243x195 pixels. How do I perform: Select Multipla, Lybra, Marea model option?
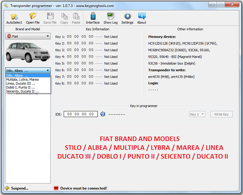(x=28, y=79)
